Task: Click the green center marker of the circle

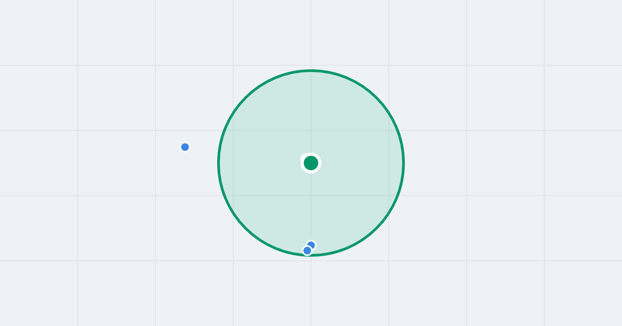Action: pyautogui.click(x=311, y=163)
